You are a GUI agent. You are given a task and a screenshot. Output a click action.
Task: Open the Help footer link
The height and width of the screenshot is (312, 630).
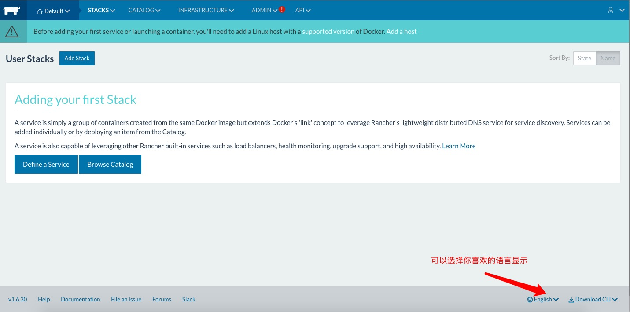tap(44, 299)
